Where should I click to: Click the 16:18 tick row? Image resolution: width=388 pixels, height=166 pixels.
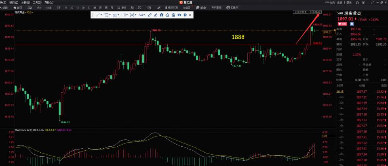coord(362,91)
